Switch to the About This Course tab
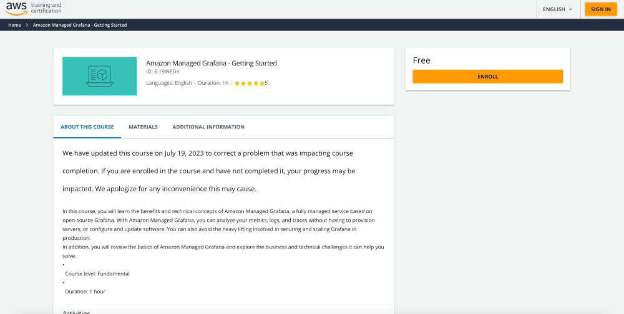This screenshot has width=624, height=314. click(87, 127)
